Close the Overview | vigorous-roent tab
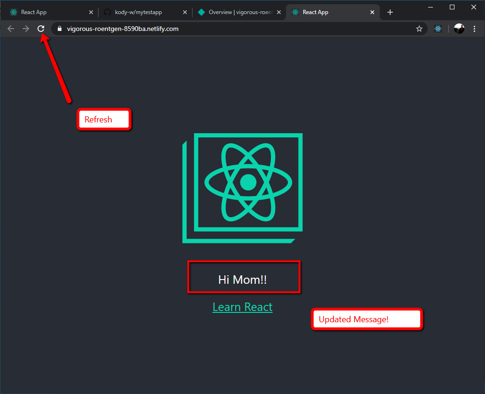This screenshot has width=485, height=394. pos(279,12)
